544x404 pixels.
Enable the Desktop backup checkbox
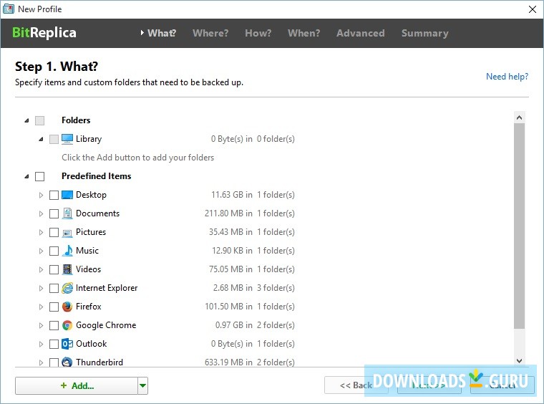pyautogui.click(x=54, y=195)
